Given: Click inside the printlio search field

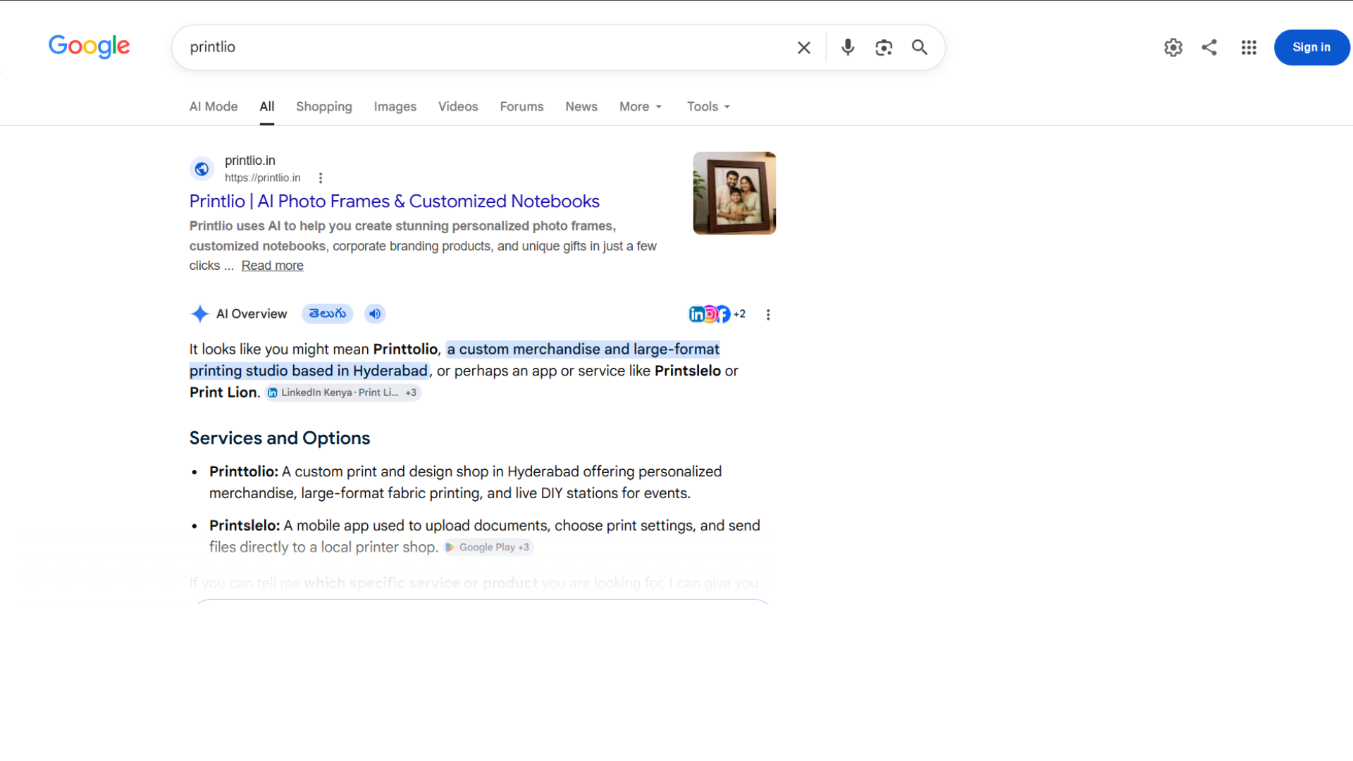Looking at the screenshot, I should click(x=486, y=47).
